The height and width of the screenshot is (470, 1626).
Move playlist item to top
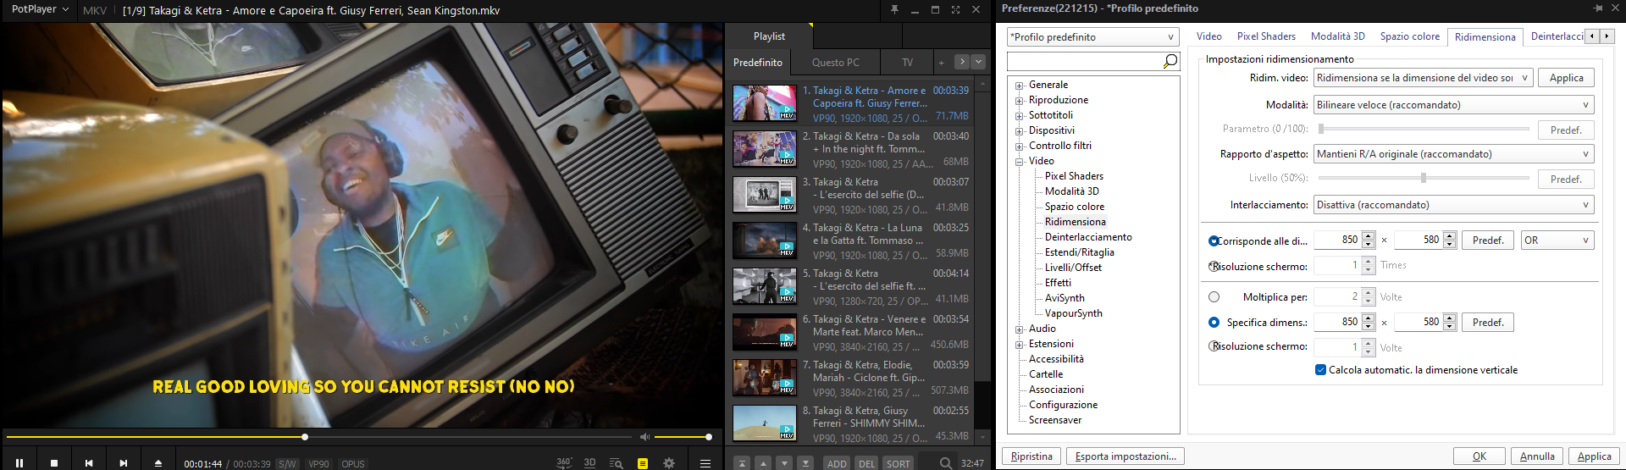742,463
